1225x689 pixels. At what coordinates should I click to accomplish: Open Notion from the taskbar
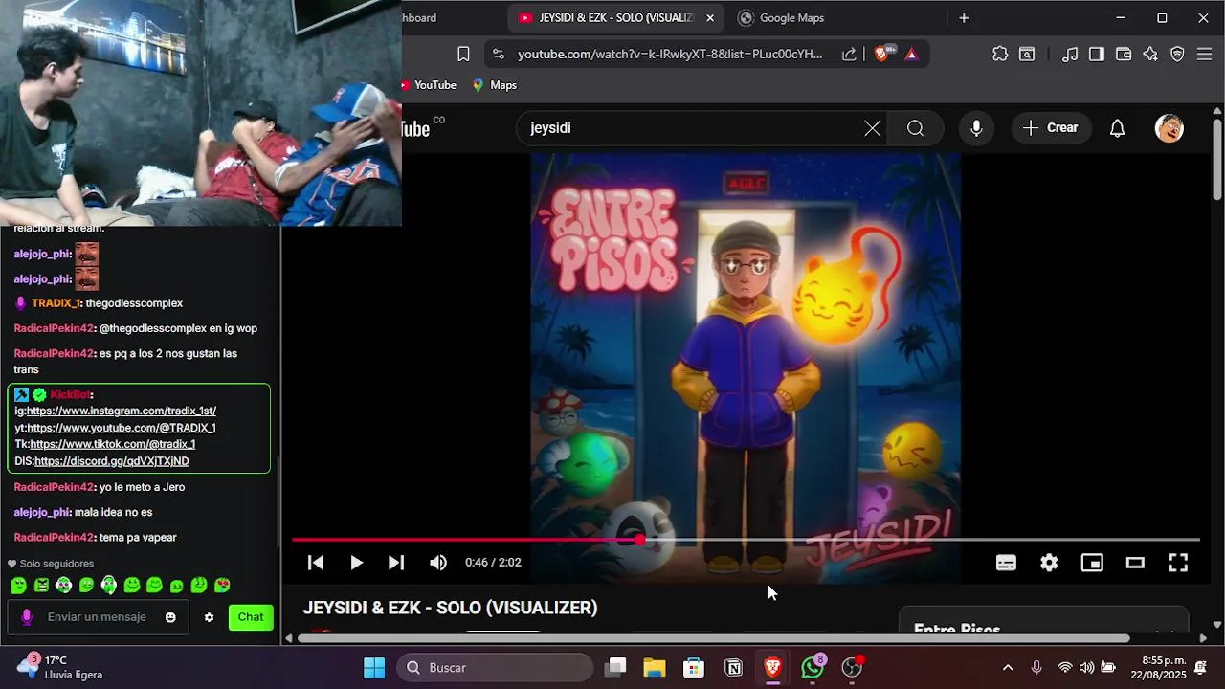[734, 668]
